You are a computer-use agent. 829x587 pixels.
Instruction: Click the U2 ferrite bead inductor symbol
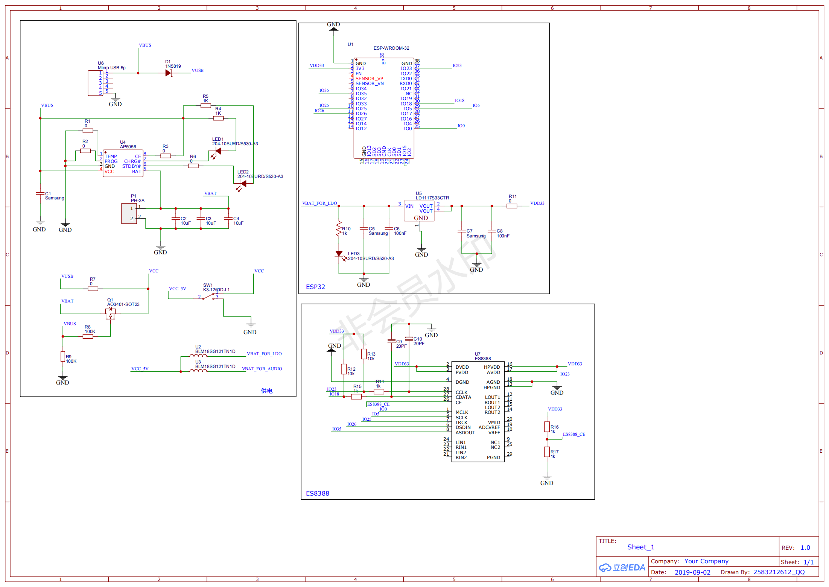pos(198,355)
